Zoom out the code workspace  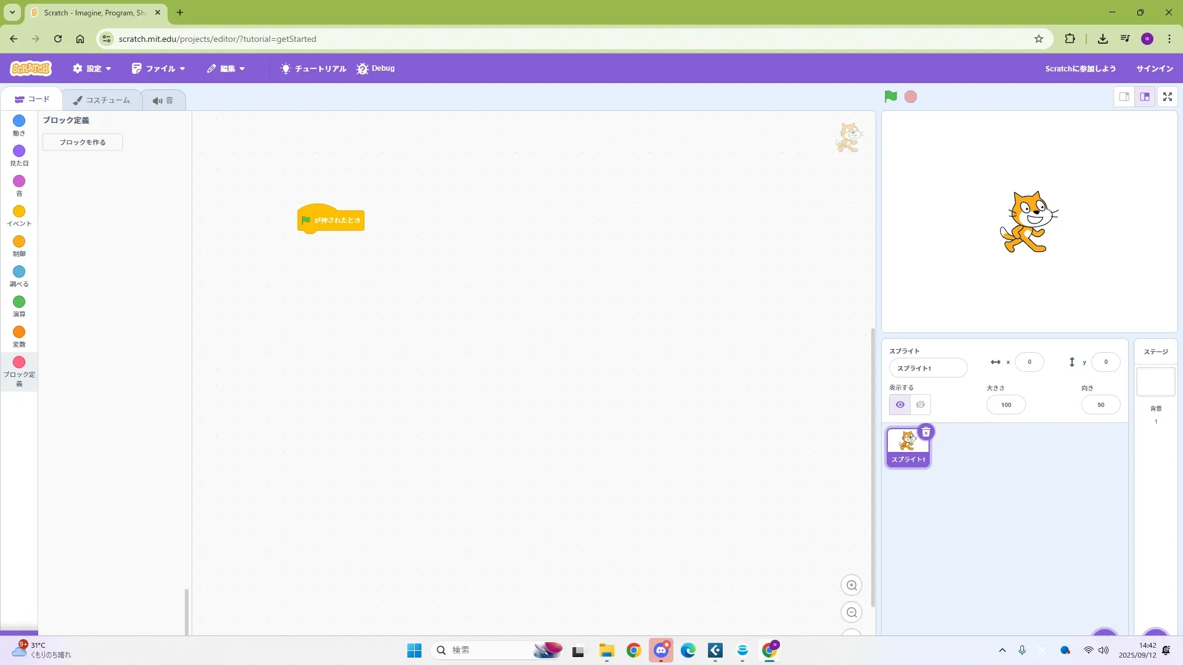pos(852,613)
